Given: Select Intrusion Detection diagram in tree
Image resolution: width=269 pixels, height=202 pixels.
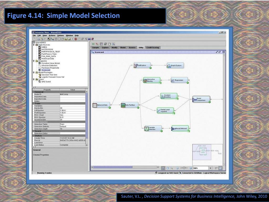Looking at the screenshot, I should [49, 65].
